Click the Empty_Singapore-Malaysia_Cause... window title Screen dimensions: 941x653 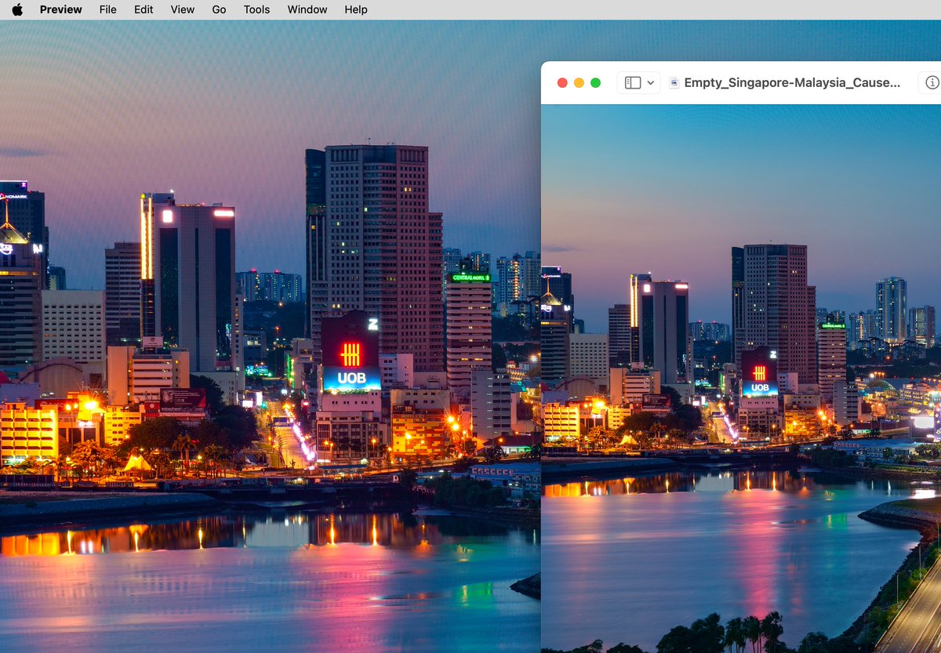pyautogui.click(x=792, y=82)
